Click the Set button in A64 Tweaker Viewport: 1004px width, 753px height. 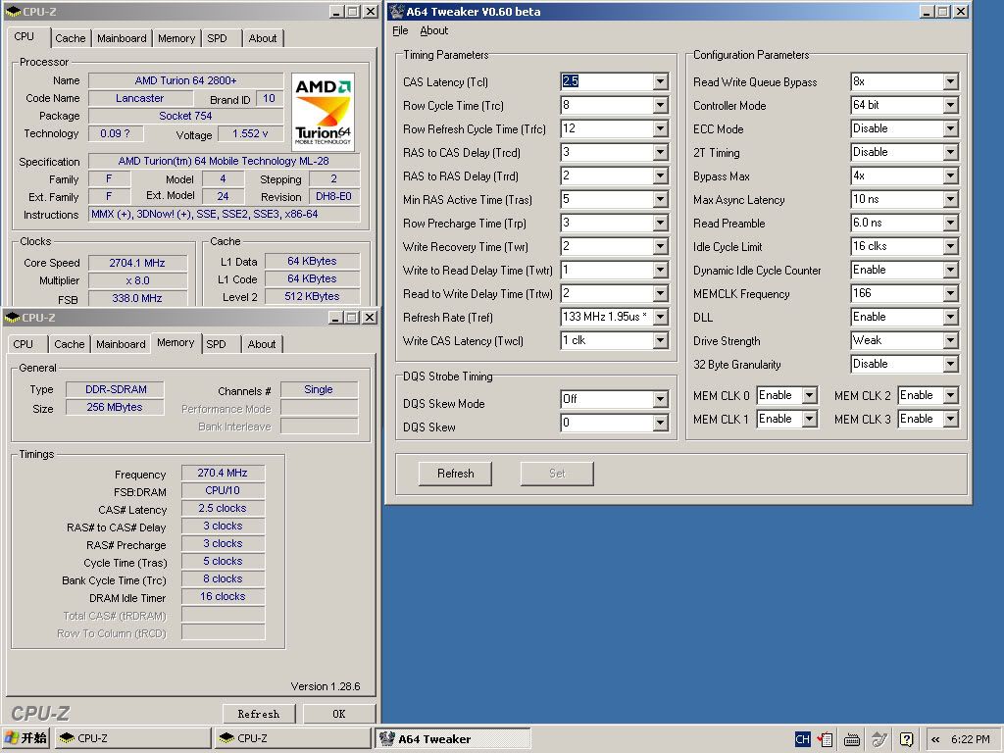[x=557, y=474]
